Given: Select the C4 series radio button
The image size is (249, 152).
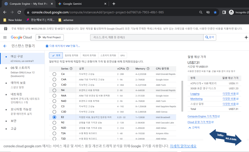Looking at the screenshot, I should (54, 74).
